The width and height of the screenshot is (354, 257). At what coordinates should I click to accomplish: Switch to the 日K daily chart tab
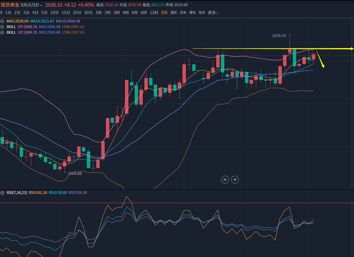click(x=164, y=13)
